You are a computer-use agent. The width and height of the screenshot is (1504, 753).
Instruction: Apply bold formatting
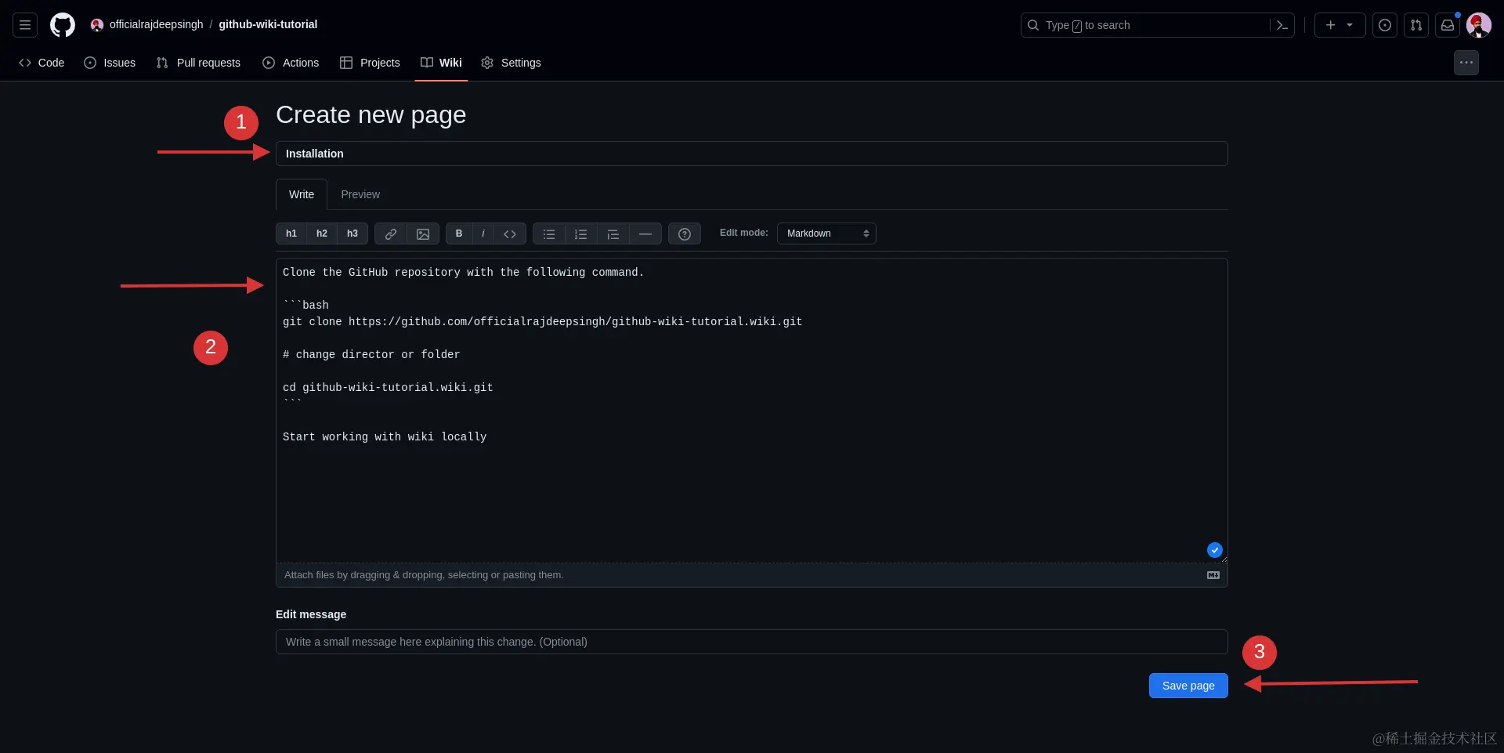tap(459, 234)
